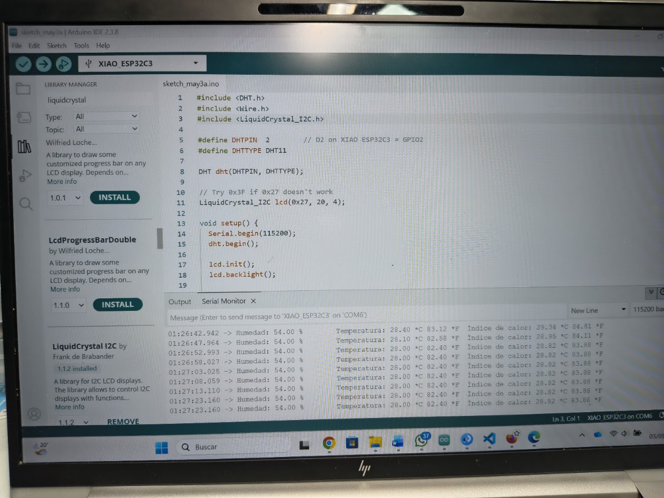The image size is (664, 498).
Task: Click the Serial.begin(115200); code line
Action: [x=252, y=233]
